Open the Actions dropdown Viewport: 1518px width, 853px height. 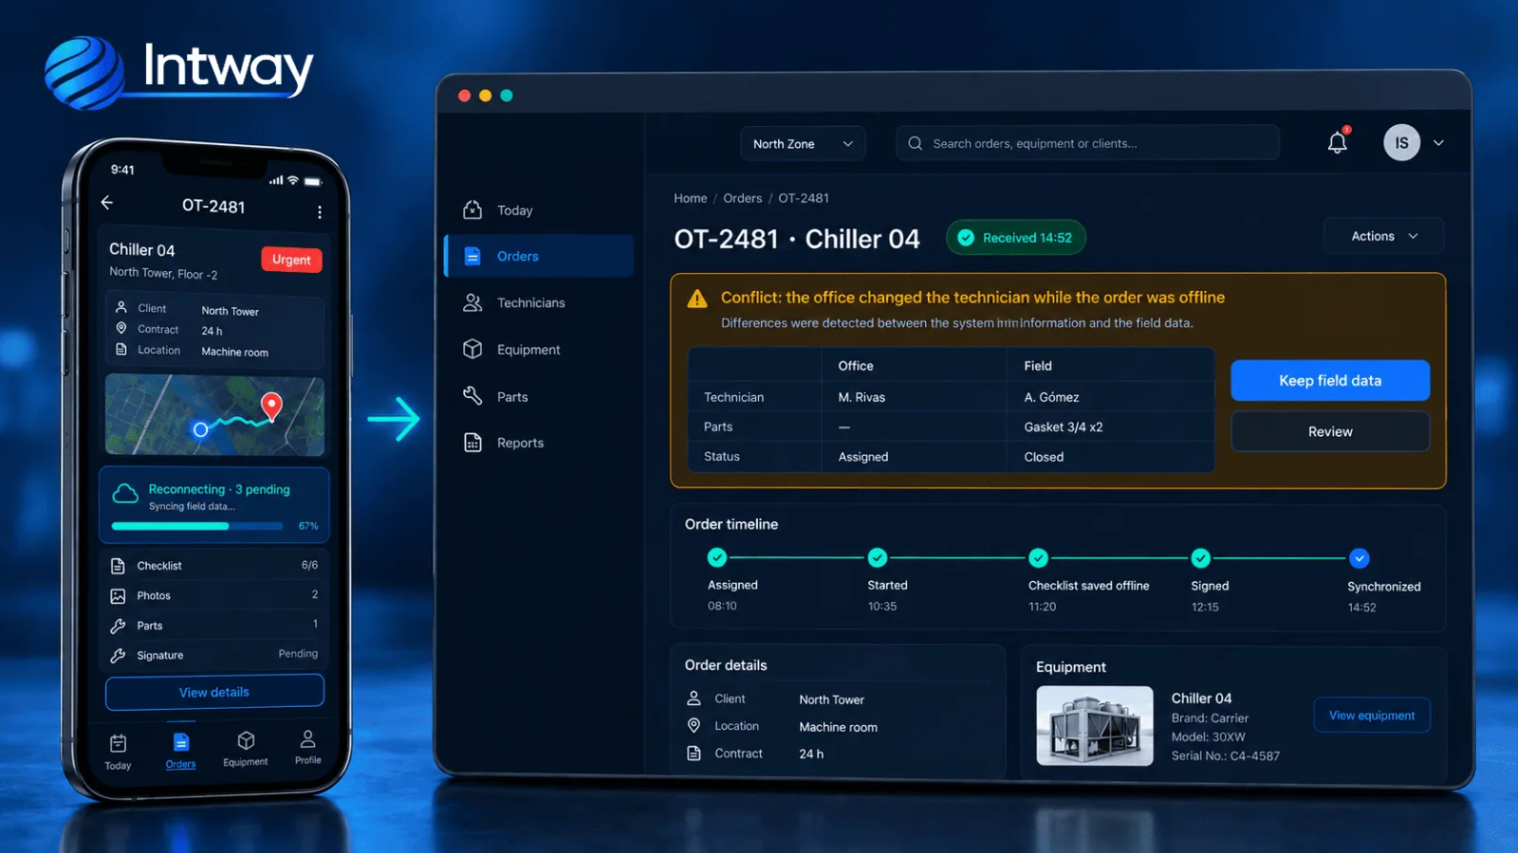click(x=1383, y=236)
